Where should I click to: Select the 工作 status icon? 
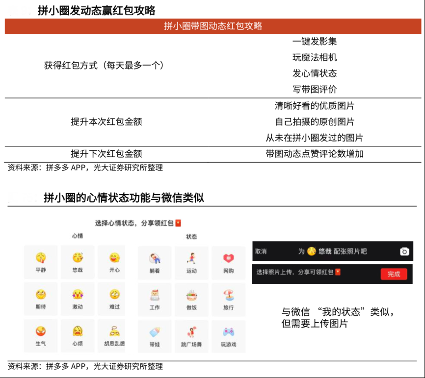(155, 296)
